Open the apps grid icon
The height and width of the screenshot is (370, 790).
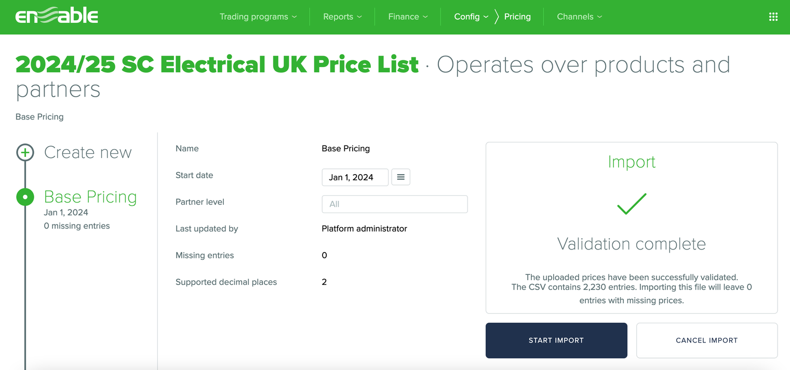[773, 17]
